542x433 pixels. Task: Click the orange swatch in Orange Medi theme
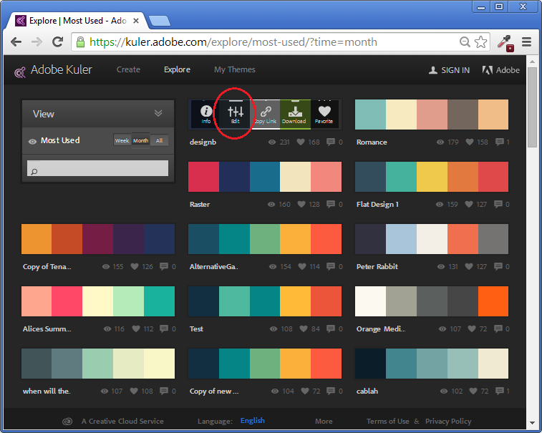[493, 301]
